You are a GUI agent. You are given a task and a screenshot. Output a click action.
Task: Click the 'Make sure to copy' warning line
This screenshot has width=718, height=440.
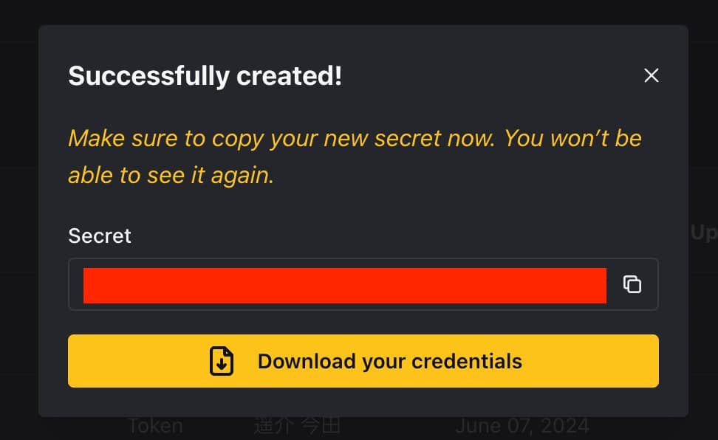pos(355,138)
